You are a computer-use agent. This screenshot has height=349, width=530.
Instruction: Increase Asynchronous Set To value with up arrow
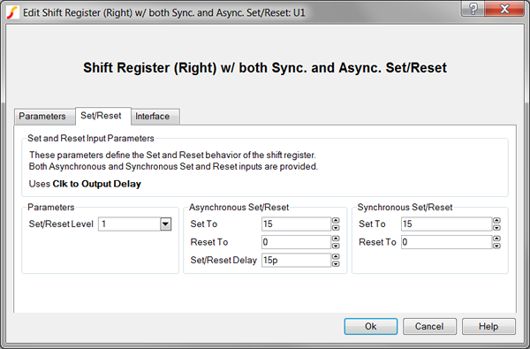click(x=336, y=220)
